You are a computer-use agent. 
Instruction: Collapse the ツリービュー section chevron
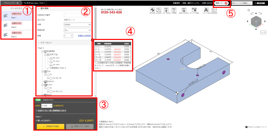[38, 42]
